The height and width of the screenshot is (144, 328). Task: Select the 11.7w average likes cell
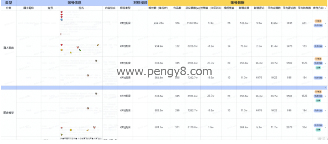coord(274,127)
